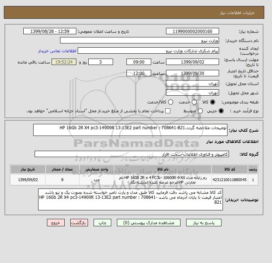Click the price validity date 1399/09/30 field
The image size is (272, 263).
click(x=193, y=73)
